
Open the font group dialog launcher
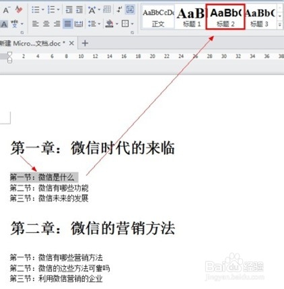[x=22, y=32]
